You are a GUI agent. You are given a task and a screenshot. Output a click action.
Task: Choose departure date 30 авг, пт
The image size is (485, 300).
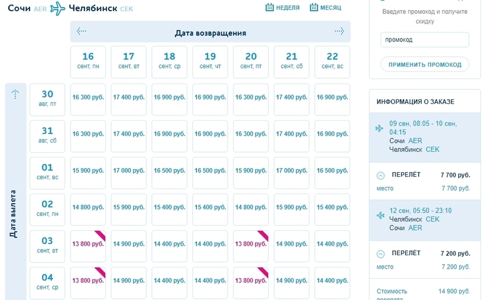point(47,98)
